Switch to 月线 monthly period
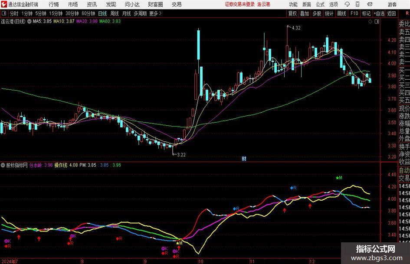 [126, 13]
